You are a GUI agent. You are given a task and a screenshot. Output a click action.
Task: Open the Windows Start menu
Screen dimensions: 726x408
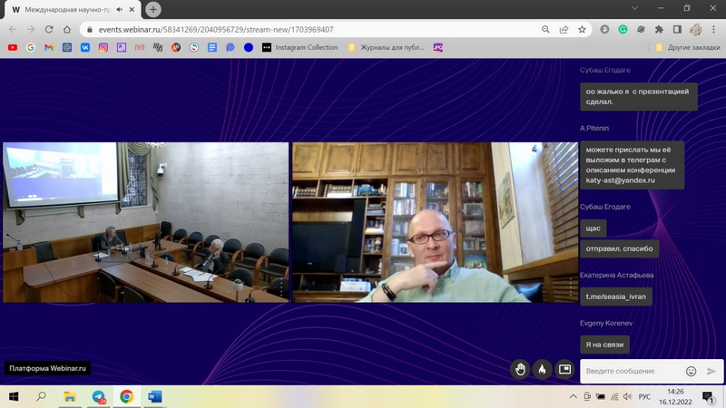coord(14,397)
